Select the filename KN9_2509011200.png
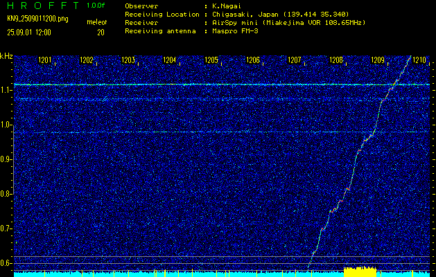 tap(37, 19)
